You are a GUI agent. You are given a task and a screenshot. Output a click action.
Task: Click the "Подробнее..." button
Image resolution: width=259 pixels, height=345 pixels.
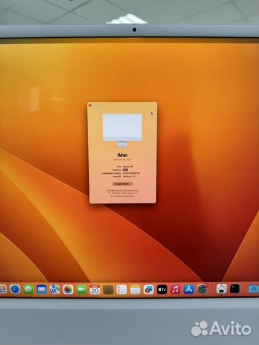pyautogui.click(x=122, y=184)
